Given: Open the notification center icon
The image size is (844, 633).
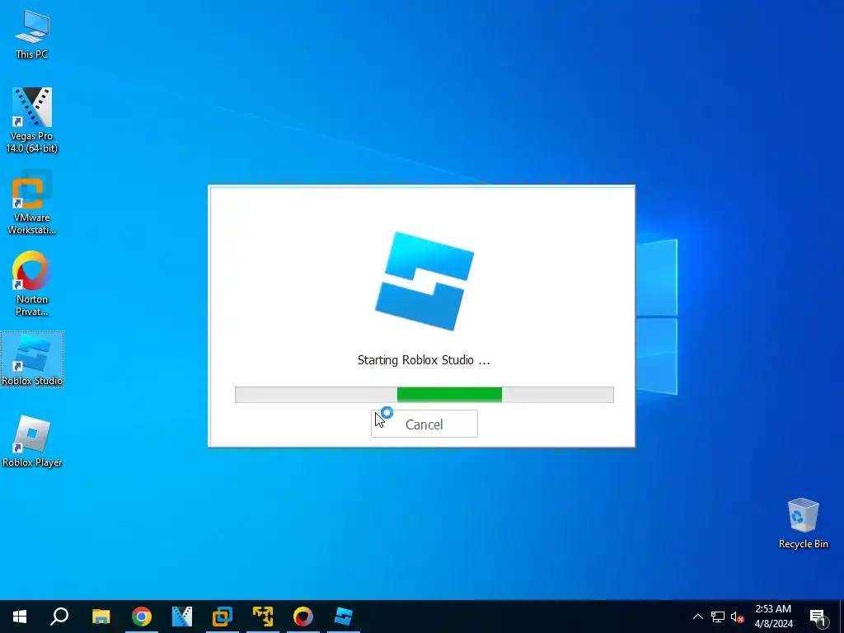Looking at the screenshot, I should 818,617.
